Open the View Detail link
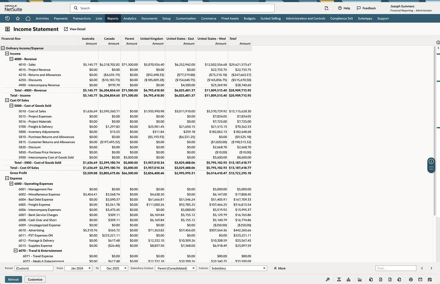 75,29
